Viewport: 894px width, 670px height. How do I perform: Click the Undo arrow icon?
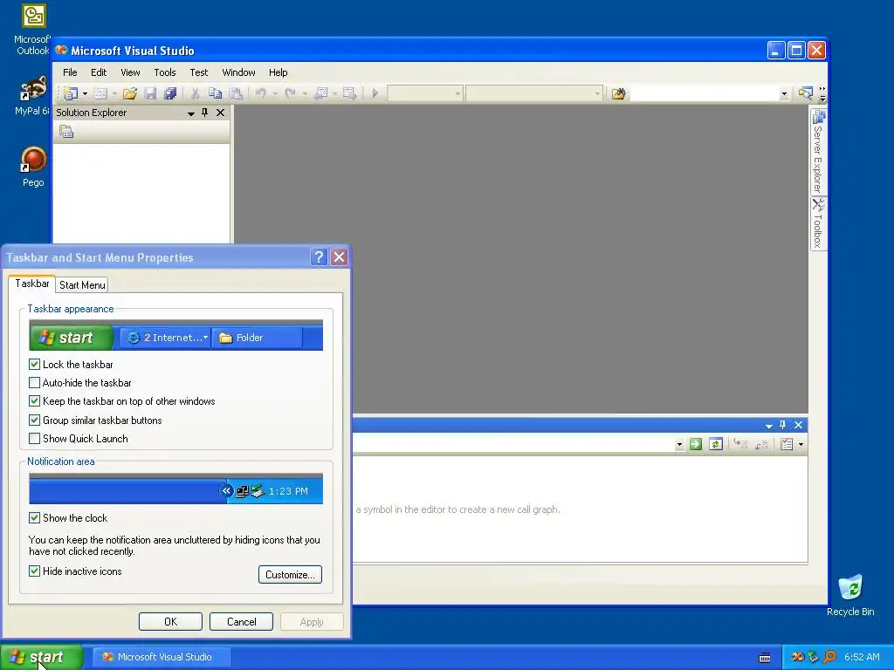[x=260, y=92]
